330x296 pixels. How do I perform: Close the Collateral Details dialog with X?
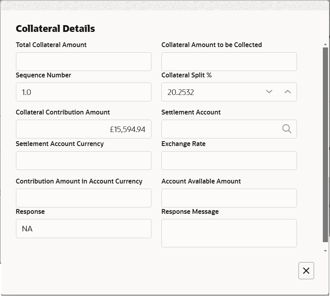306,270
